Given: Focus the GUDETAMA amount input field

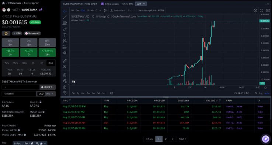Looking at the screenshot, I should coord(21,87).
